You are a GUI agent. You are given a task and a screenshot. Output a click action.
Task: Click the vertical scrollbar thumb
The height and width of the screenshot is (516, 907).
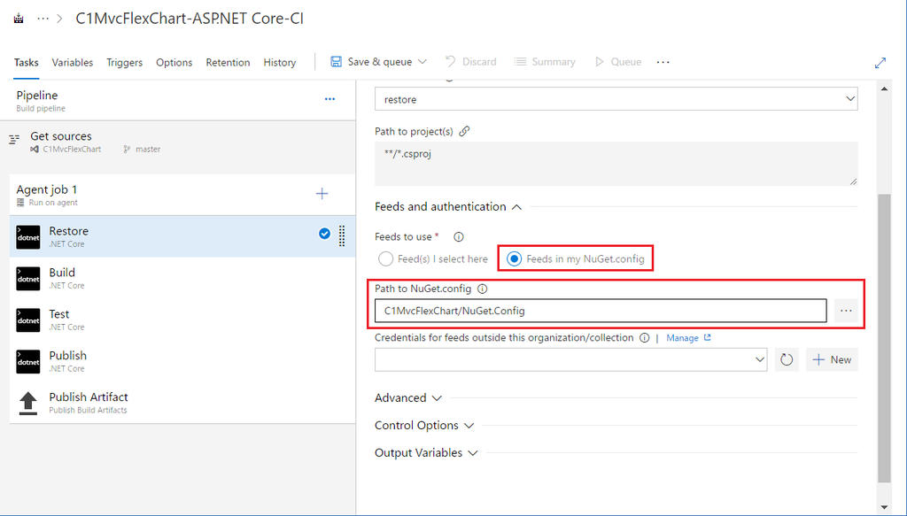884,338
